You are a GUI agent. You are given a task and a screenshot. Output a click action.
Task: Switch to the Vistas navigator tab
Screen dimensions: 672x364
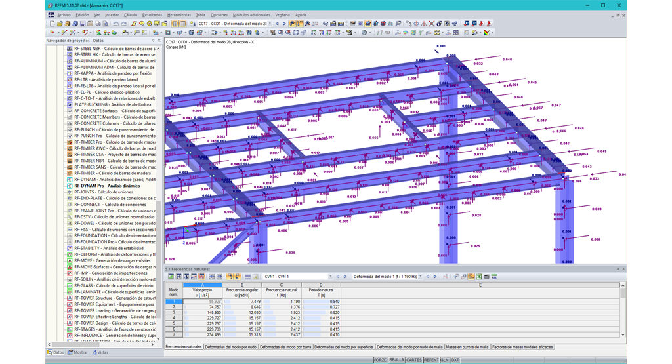pyautogui.click(x=100, y=352)
